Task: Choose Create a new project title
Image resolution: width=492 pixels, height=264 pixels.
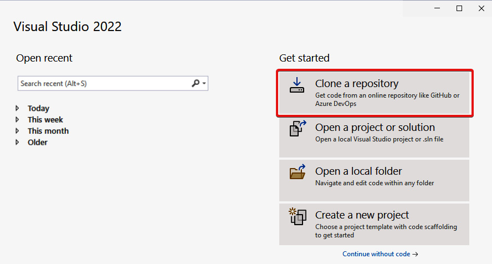Action: [x=362, y=215]
